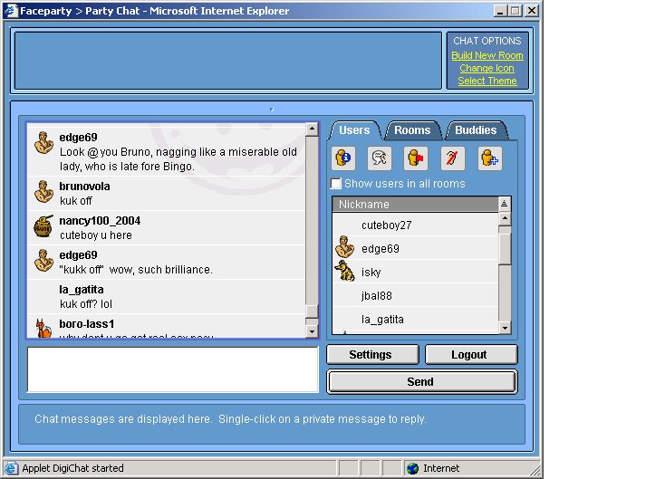Image resolution: width=665 pixels, height=479 pixels.
Task: Click the Logout button
Action: pyautogui.click(x=471, y=354)
